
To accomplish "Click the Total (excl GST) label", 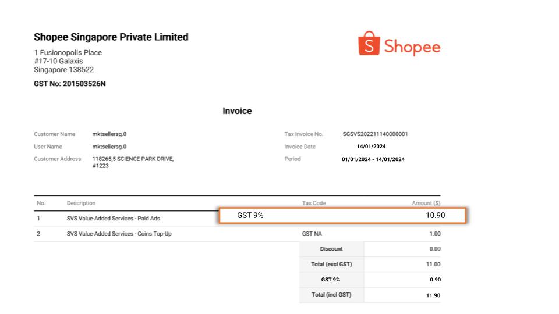I will 331,264.
